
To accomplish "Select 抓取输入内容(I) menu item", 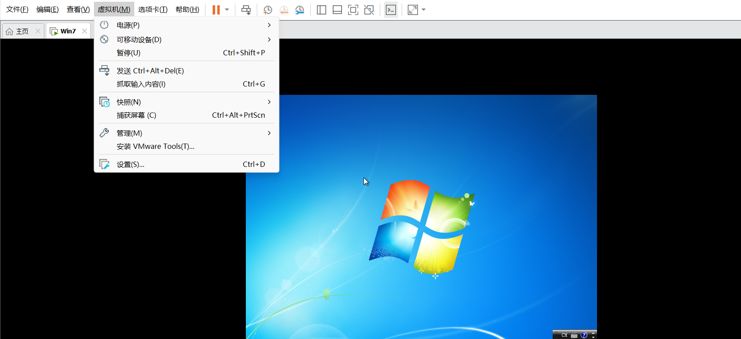I will pos(187,84).
